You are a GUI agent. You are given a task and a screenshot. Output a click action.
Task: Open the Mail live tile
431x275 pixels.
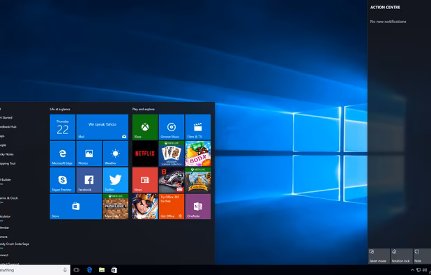pos(103,127)
